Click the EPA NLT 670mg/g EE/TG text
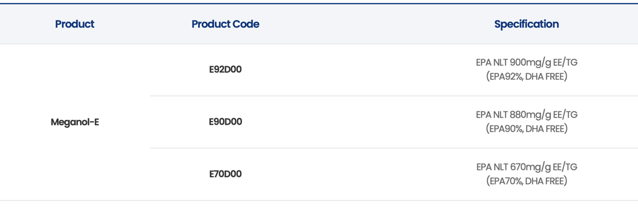The width and height of the screenshot is (638, 217). pyautogui.click(x=527, y=167)
